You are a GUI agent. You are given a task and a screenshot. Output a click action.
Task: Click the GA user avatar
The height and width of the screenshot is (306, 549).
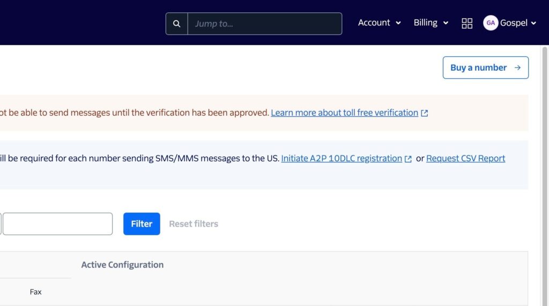pos(490,23)
